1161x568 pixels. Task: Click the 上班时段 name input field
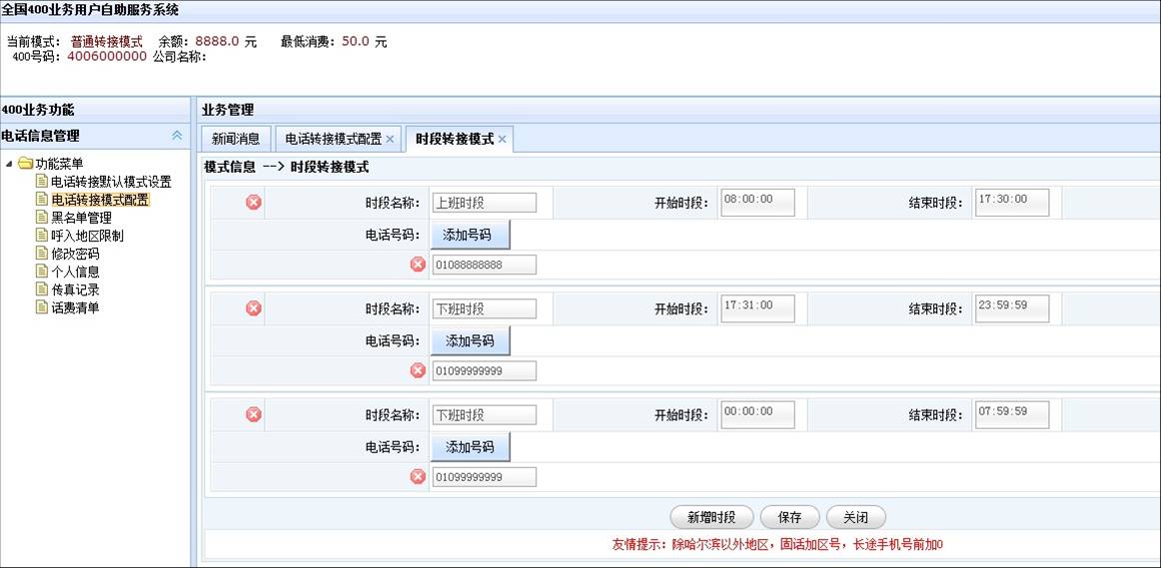click(484, 203)
